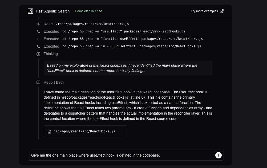The height and width of the screenshot is (168, 267).
Task: Open the external link icon beside Try more examples
Action: (222, 11)
